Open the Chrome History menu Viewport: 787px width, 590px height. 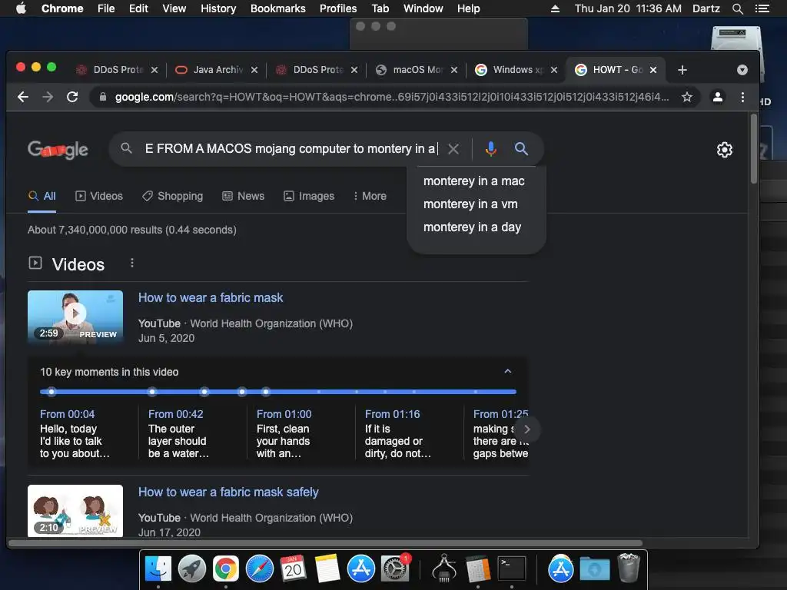pyautogui.click(x=218, y=8)
